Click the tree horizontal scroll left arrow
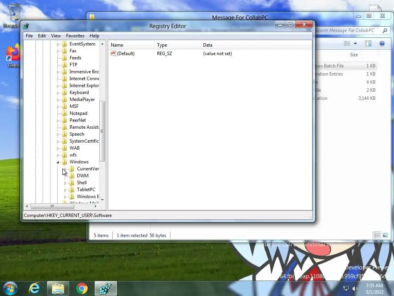Viewport: 394px width, 296px height. [x=27, y=207]
